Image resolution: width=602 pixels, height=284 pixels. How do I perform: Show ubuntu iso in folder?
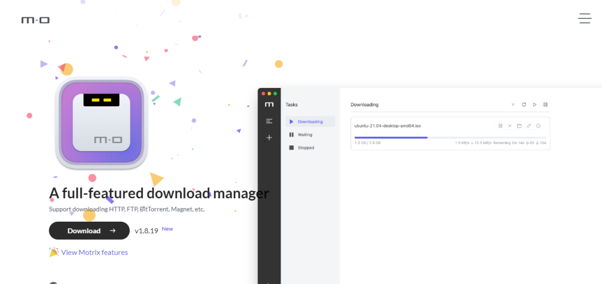click(519, 125)
